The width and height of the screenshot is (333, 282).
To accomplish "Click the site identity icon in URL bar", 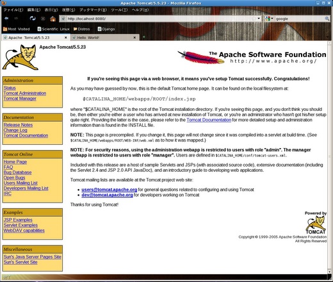I will (x=63, y=19).
